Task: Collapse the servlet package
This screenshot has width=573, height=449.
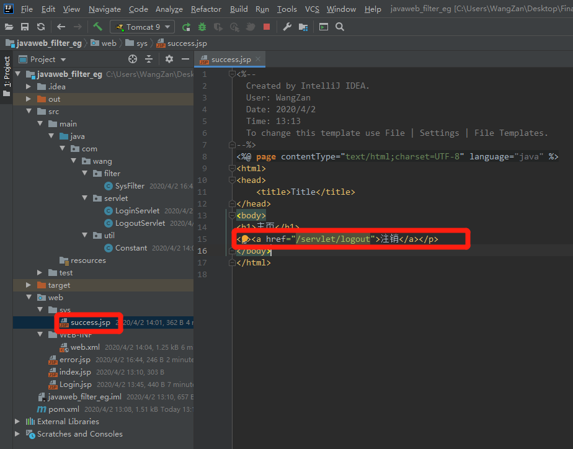Action: 85,198
